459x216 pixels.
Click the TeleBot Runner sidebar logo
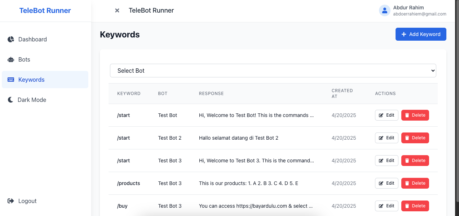coord(45,10)
